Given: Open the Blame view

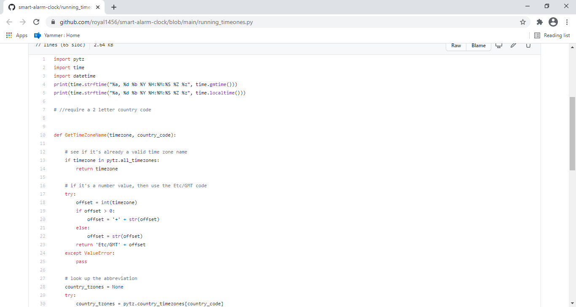Looking at the screenshot, I should [x=479, y=46].
